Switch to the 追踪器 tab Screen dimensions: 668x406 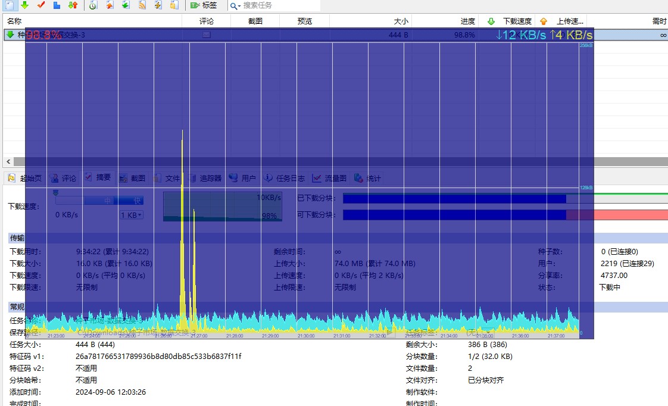pyautogui.click(x=205, y=178)
